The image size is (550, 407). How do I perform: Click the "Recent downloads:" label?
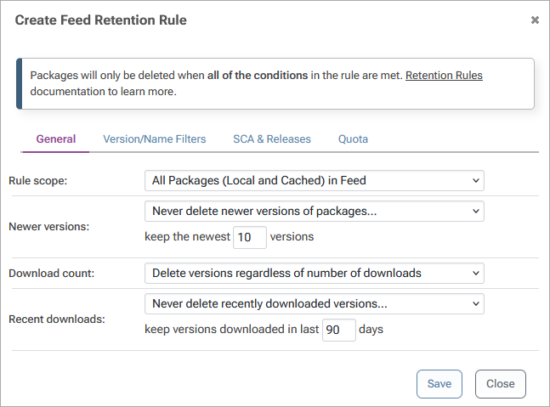click(x=56, y=319)
